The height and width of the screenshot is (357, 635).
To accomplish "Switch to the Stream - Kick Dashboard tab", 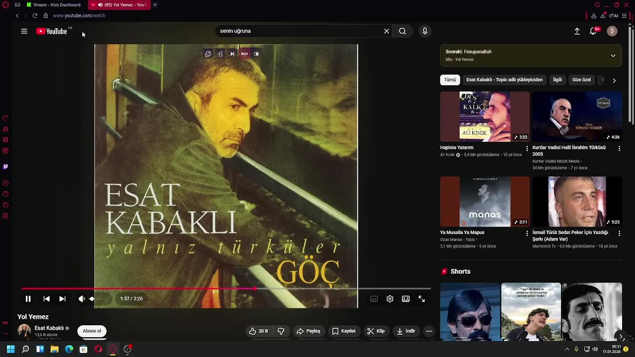I will (54, 5).
